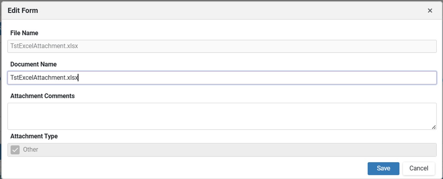
Task: Close the Edit Form dialog
Action: coord(430,11)
